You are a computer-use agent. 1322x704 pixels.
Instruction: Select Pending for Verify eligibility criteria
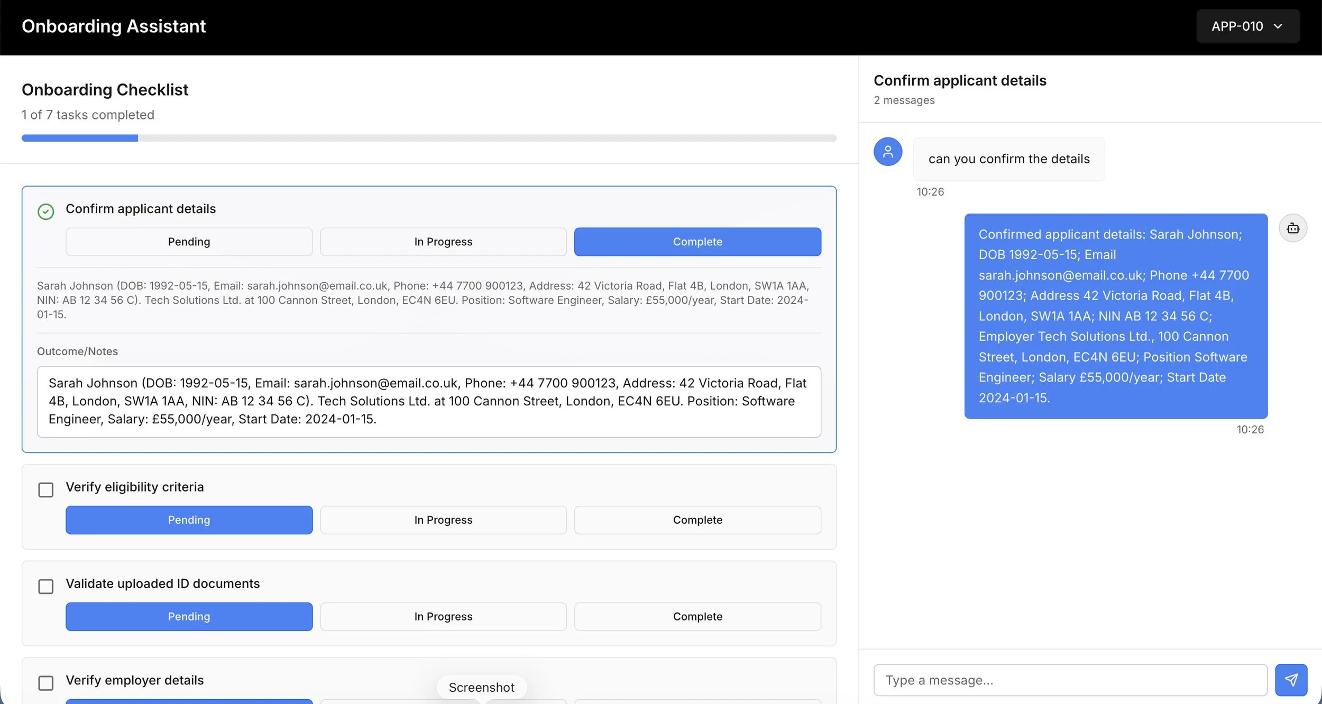pos(189,520)
